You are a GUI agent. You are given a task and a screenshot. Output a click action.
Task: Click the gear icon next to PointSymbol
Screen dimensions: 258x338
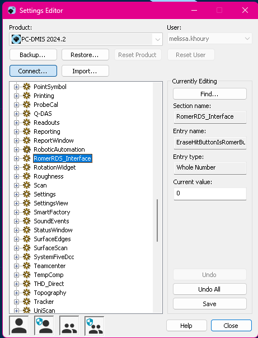point(27,87)
